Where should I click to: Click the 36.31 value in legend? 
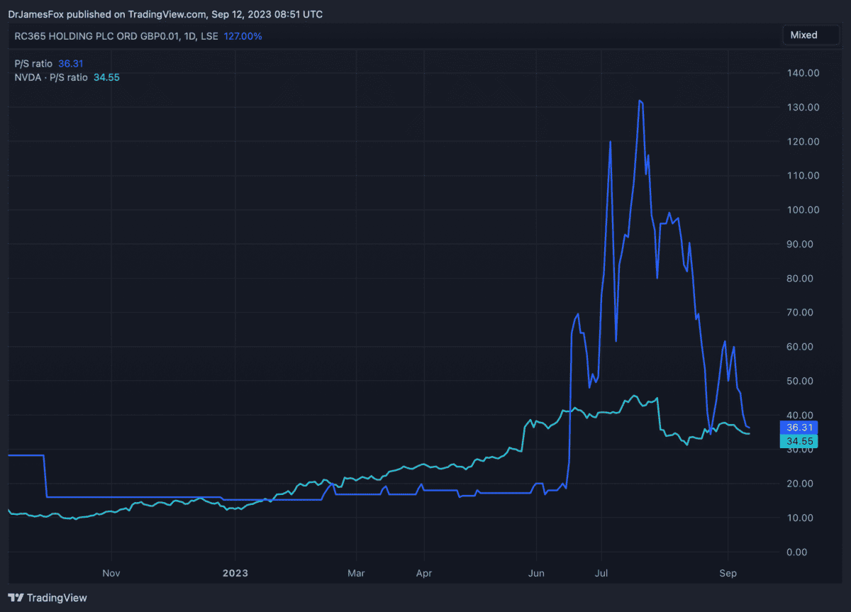click(x=71, y=63)
